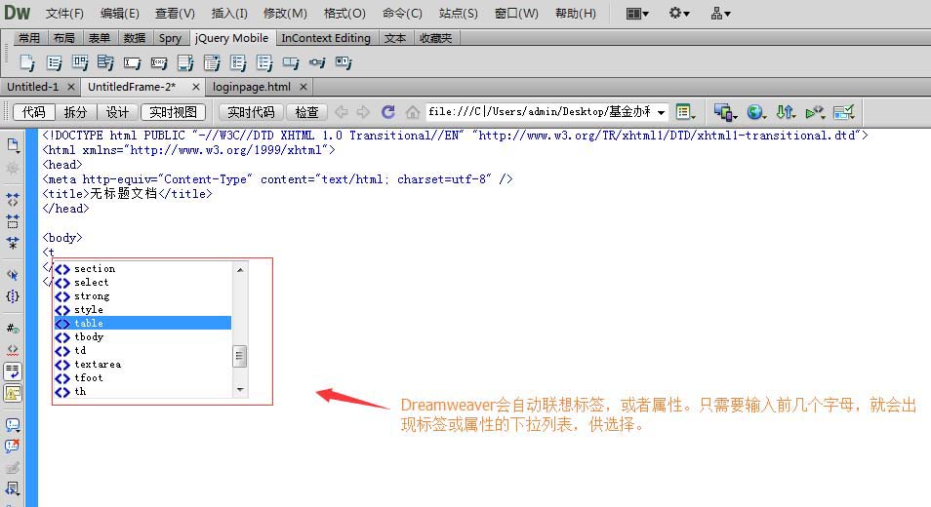Open Preview in browser globe icon
The image size is (931, 507).
tap(755, 112)
